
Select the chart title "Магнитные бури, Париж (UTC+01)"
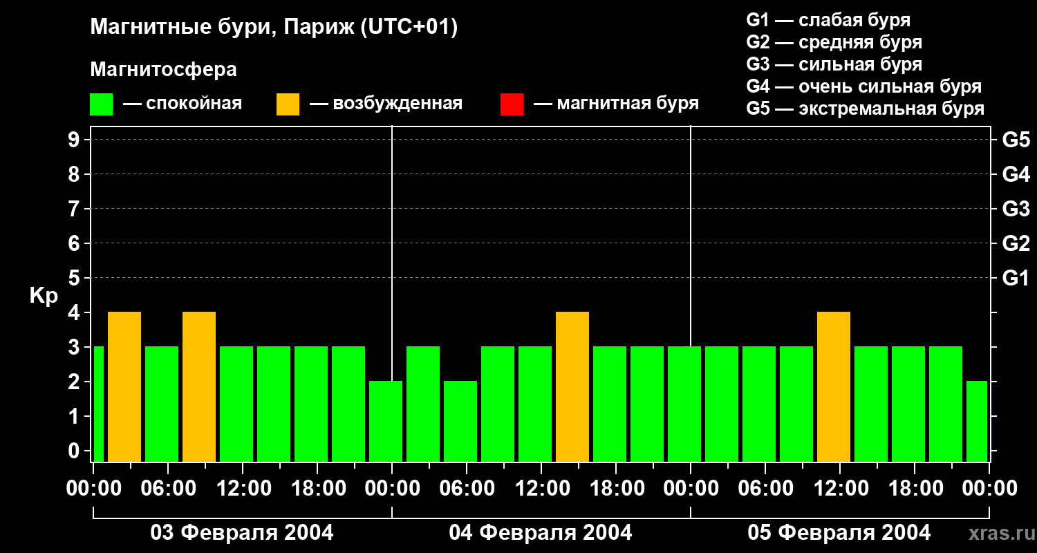[x=274, y=28]
